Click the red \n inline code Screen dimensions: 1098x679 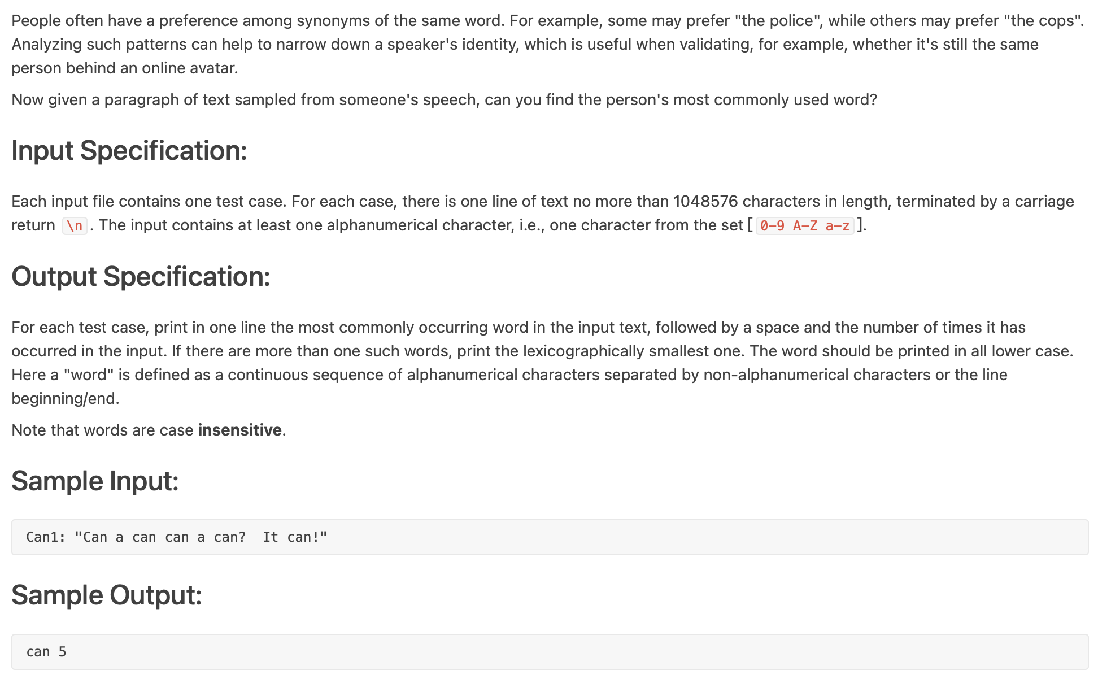click(x=75, y=226)
